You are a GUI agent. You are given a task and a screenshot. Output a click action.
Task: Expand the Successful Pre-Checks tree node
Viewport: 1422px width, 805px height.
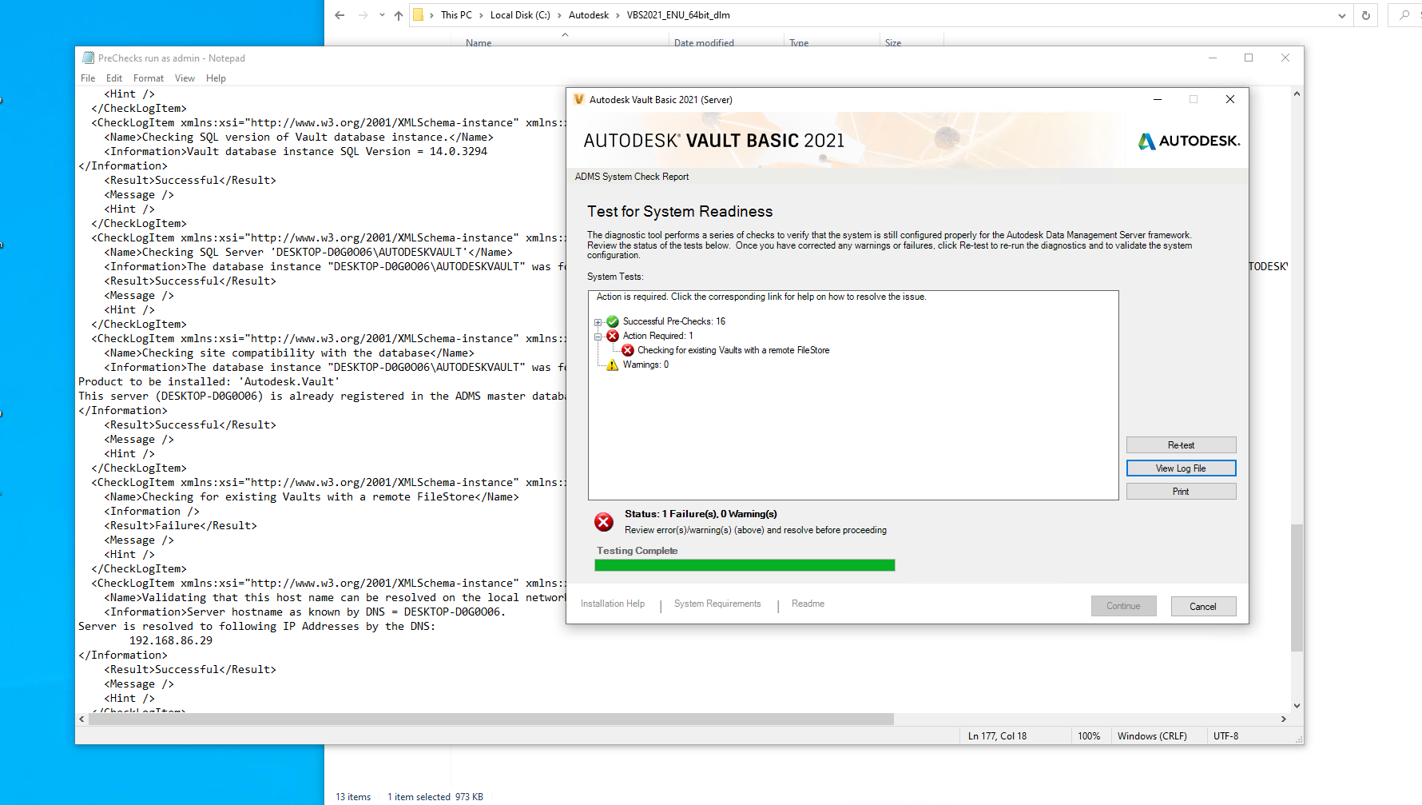pos(598,321)
